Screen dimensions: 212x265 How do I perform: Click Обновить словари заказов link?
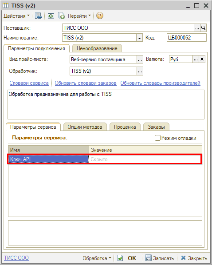pyautogui.click(x=86, y=83)
